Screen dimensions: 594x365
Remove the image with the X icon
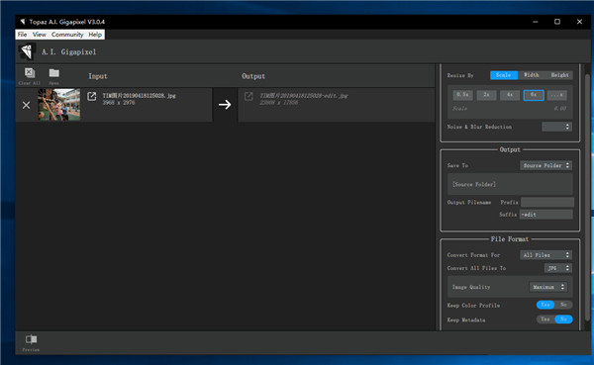click(26, 105)
